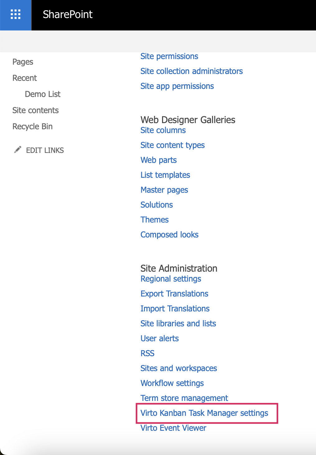
Task: Open Site collection administrators
Action: pos(192,71)
